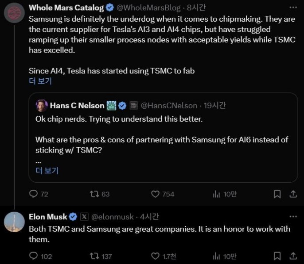
Task: Open more options on Elon Musk's tweet
Action: tap(293, 217)
